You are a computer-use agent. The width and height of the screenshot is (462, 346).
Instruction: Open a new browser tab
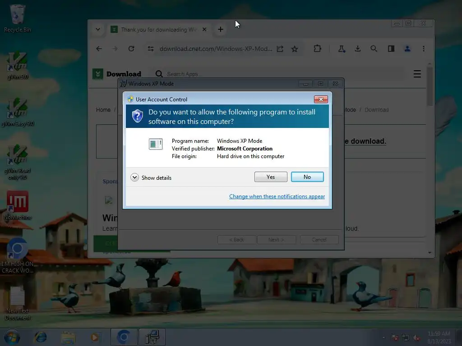pyautogui.click(x=220, y=29)
